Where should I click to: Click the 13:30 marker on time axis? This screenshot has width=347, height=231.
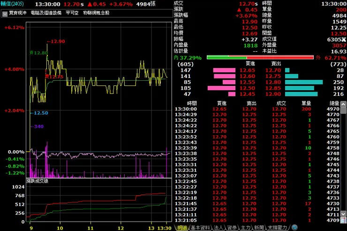coord(164,228)
